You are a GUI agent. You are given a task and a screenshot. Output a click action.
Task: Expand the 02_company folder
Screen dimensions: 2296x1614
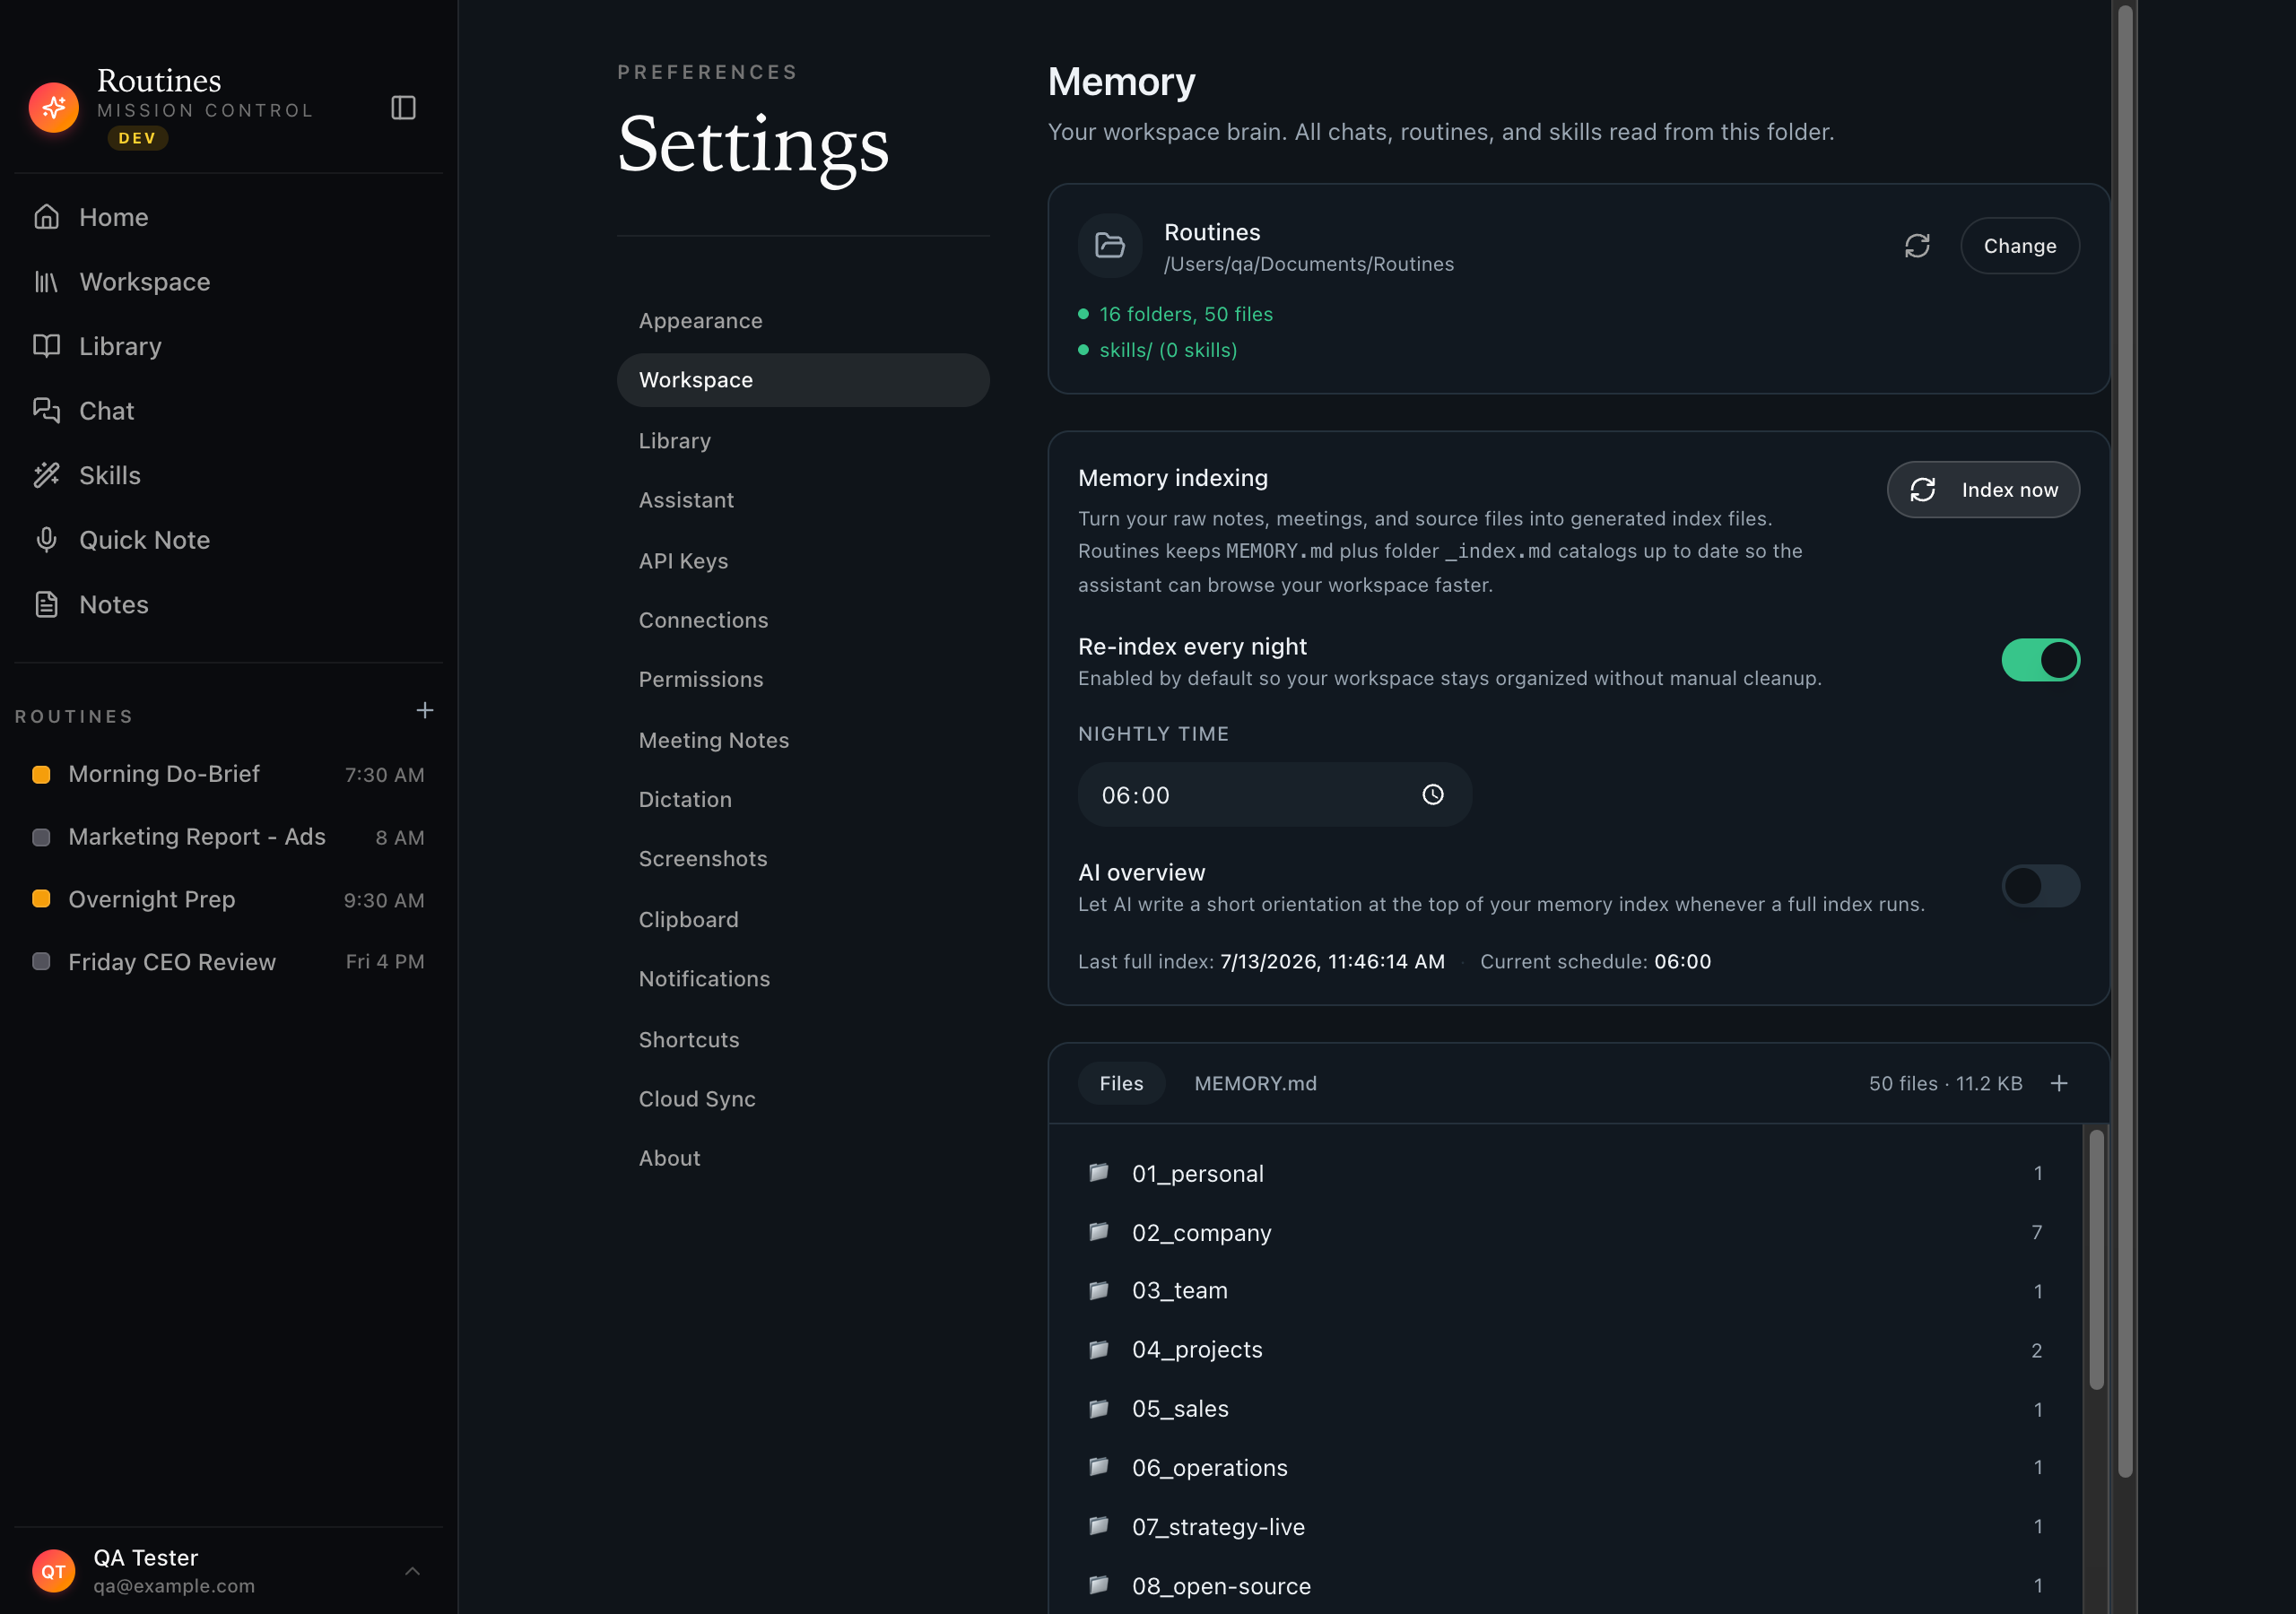pos(1565,1232)
